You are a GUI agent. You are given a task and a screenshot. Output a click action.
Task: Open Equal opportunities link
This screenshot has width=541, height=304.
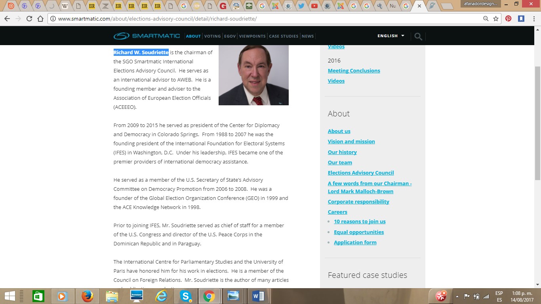[359, 232]
